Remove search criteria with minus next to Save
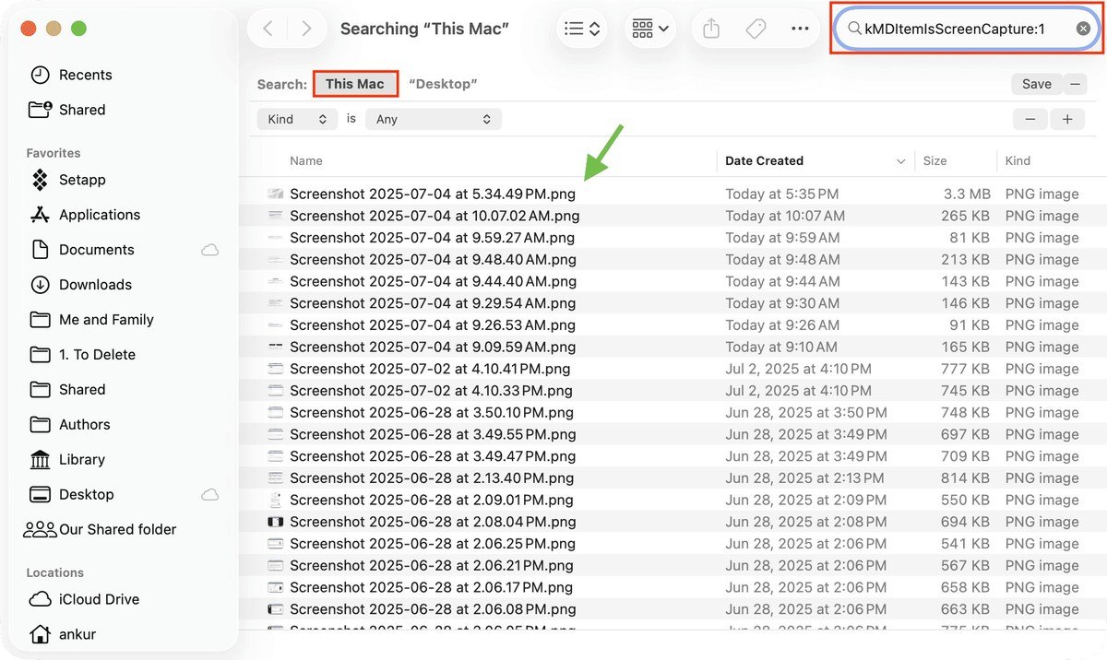This screenshot has height=660, width=1107. pyautogui.click(x=1074, y=84)
